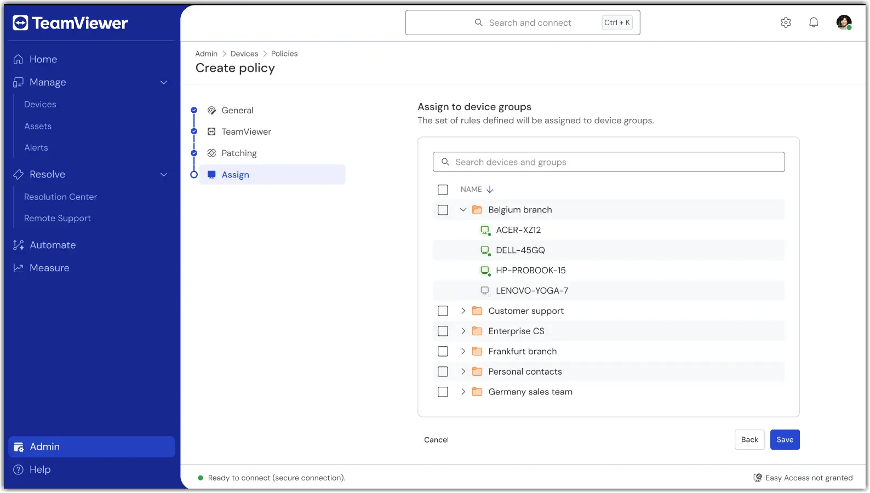Click the DELL-45GQ device icon
Image resolution: width=870 pixels, height=493 pixels.
tap(485, 250)
